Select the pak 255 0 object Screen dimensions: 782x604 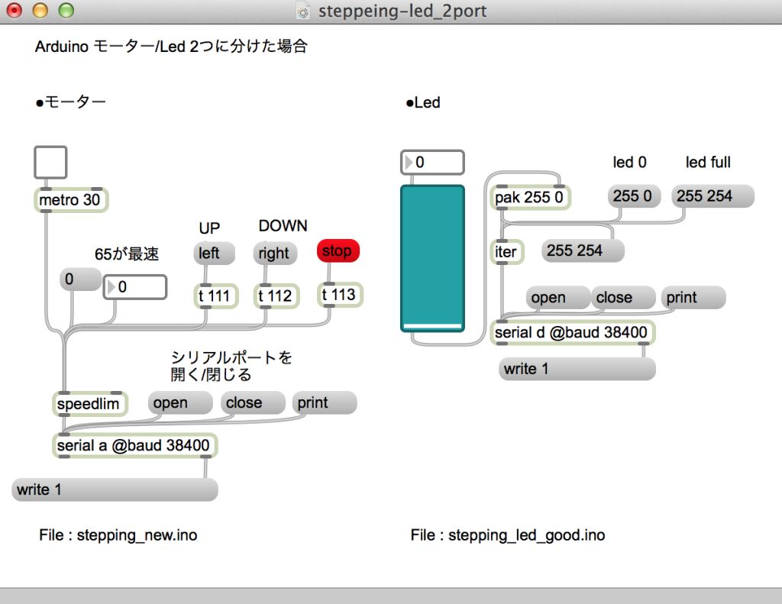click(x=530, y=197)
